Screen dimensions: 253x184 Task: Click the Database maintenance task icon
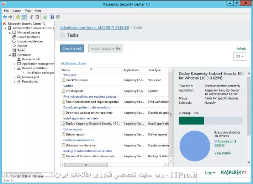coord(63,145)
